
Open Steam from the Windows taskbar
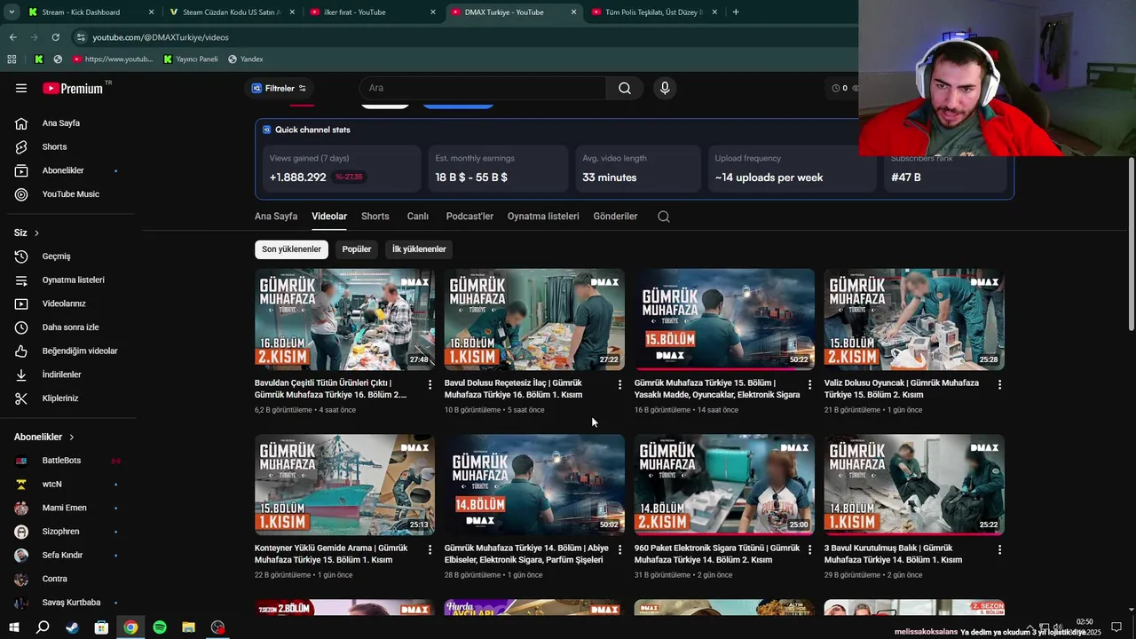tap(72, 627)
